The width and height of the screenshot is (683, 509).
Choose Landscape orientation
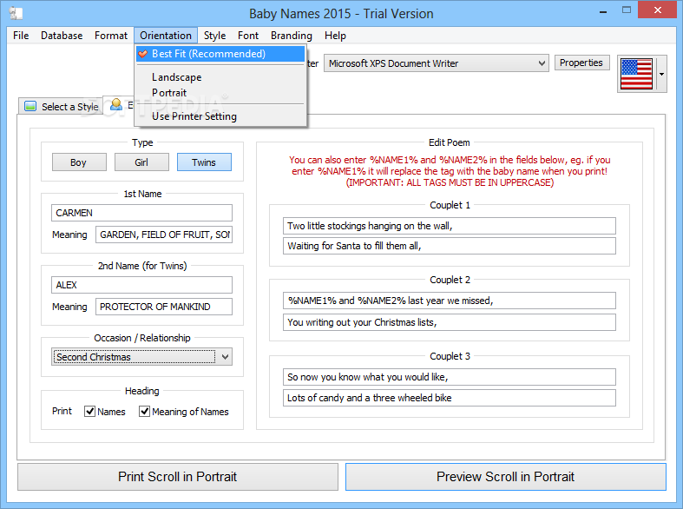pos(220,77)
